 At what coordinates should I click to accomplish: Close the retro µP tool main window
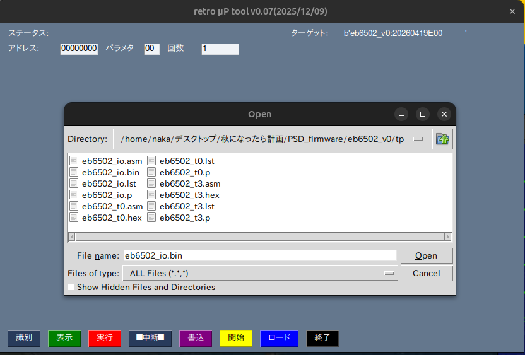tap(512, 12)
